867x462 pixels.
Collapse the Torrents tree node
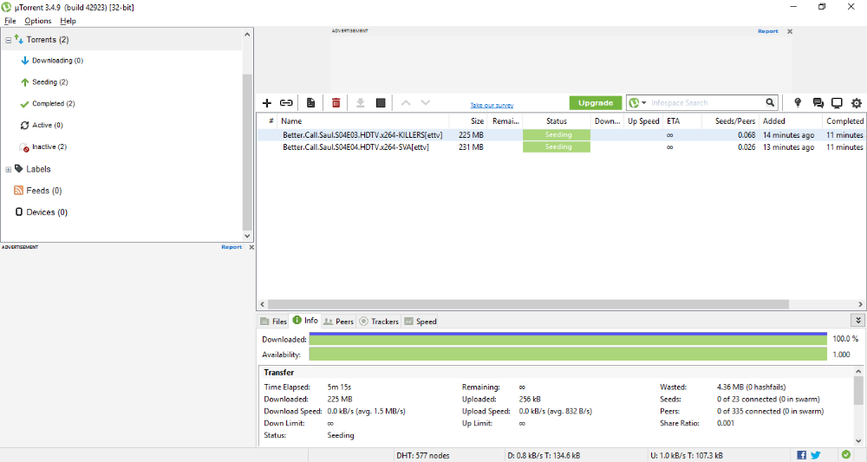pyautogui.click(x=9, y=41)
